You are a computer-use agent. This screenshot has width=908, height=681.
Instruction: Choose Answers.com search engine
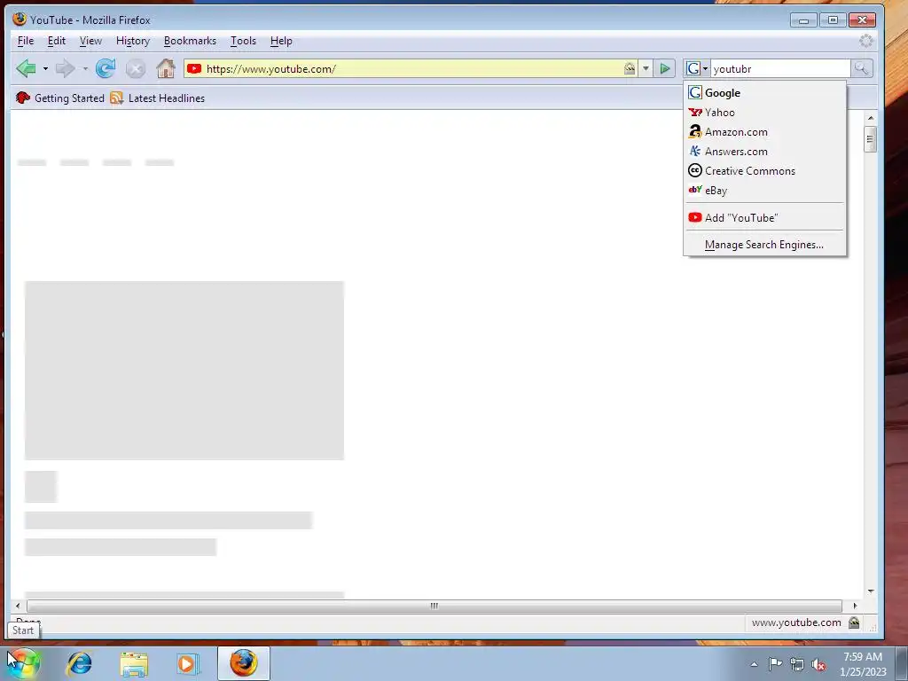[x=764, y=152]
